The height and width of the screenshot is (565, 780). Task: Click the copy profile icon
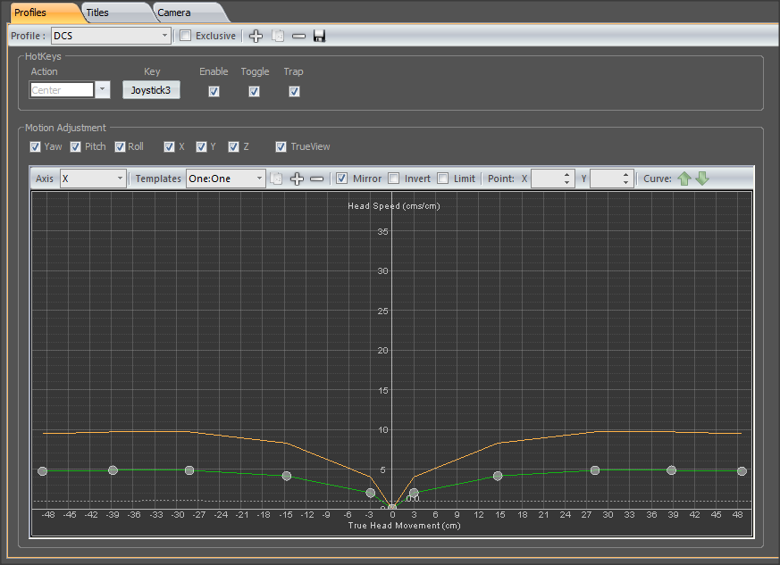point(278,36)
